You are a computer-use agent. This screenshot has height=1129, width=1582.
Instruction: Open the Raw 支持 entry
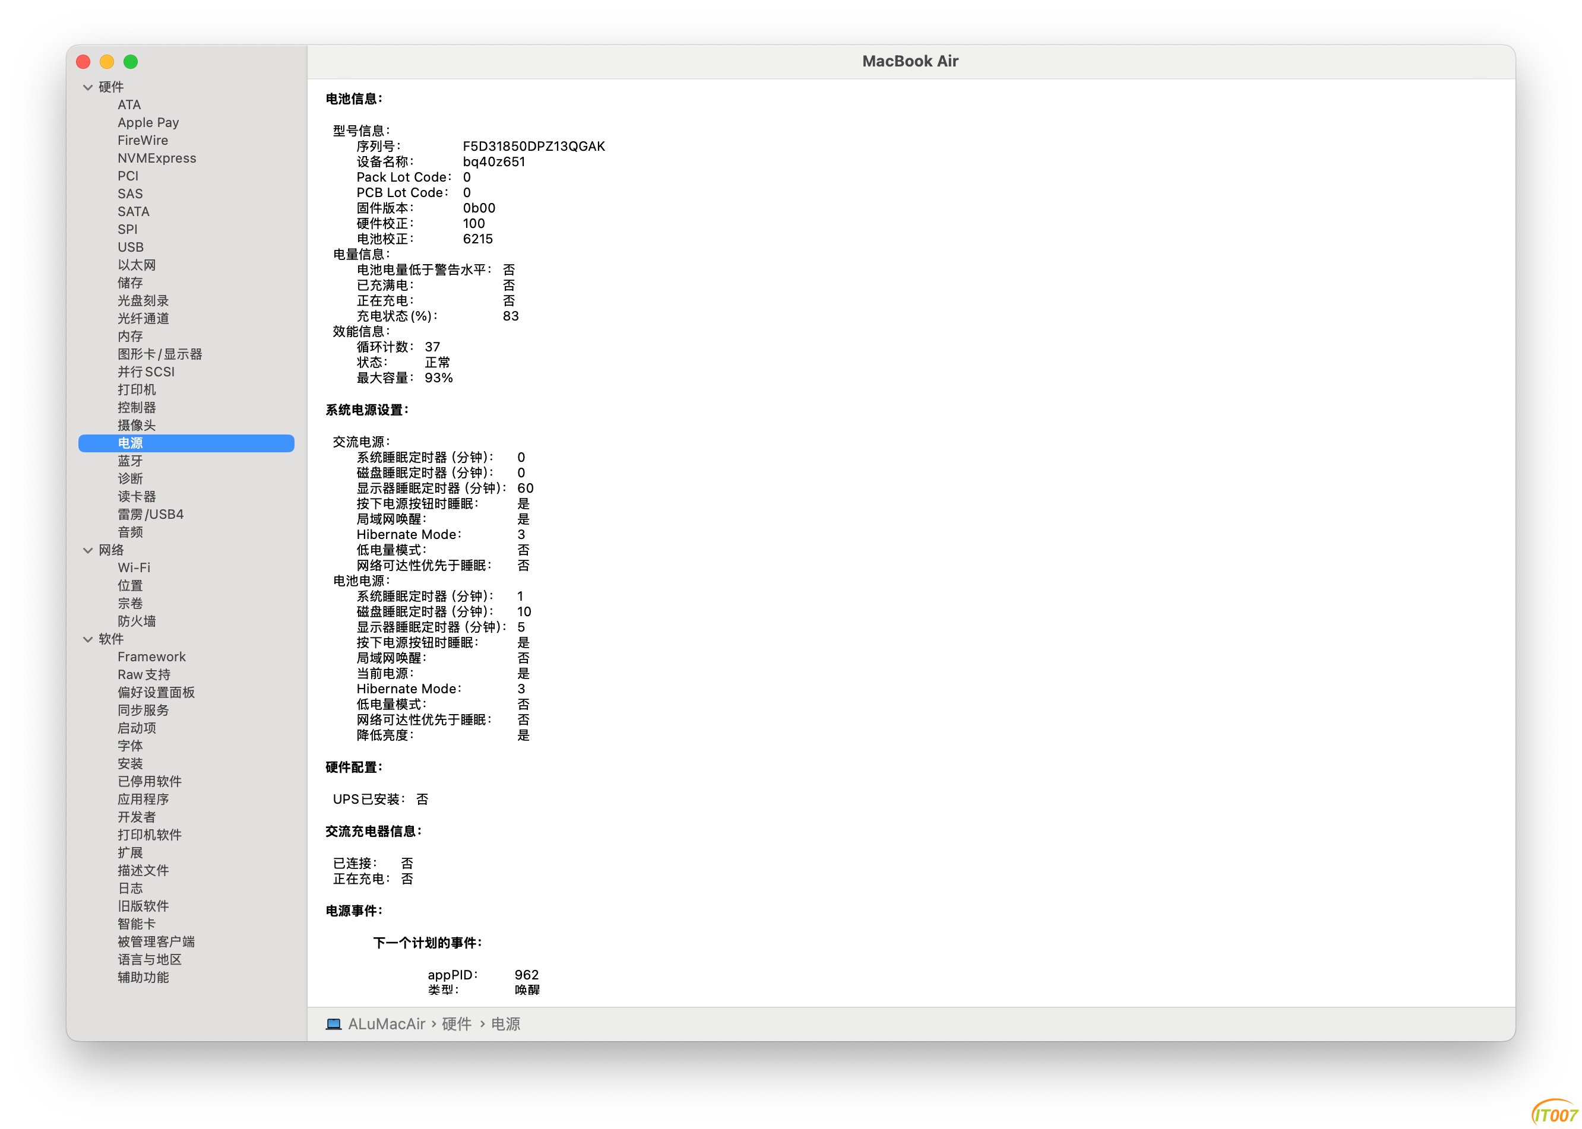(x=144, y=674)
